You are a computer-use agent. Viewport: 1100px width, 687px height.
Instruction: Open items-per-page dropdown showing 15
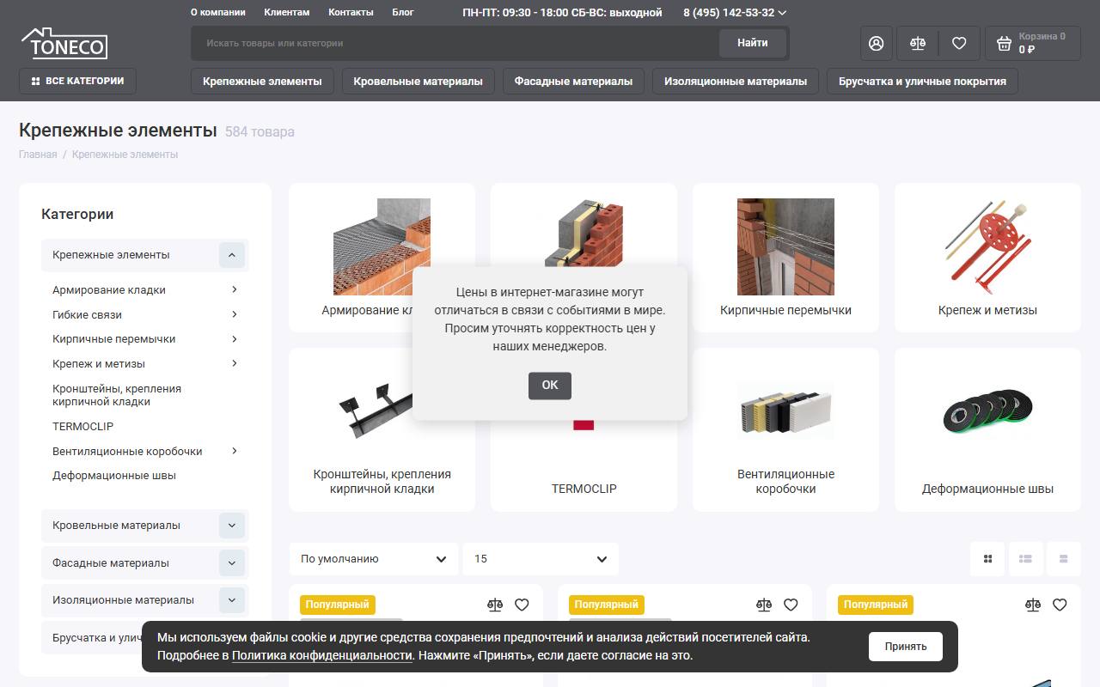click(541, 559)
